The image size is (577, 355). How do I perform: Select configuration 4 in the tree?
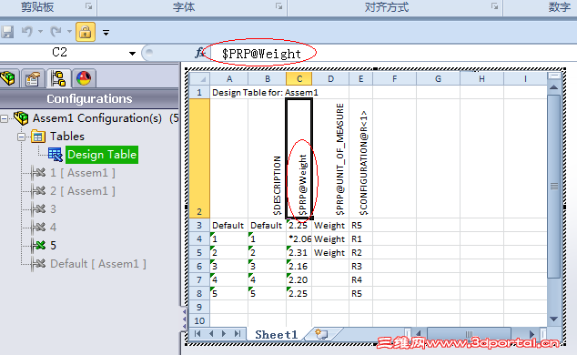tap(53, 227)
